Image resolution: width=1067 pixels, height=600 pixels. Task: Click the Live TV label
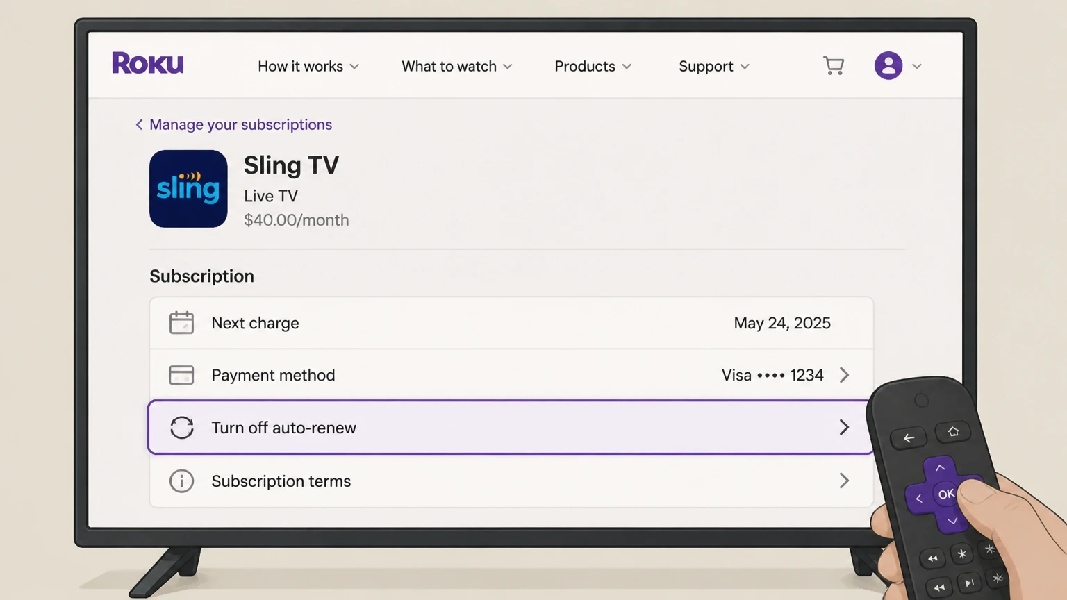pyautogui.click(x=271, y=197)
